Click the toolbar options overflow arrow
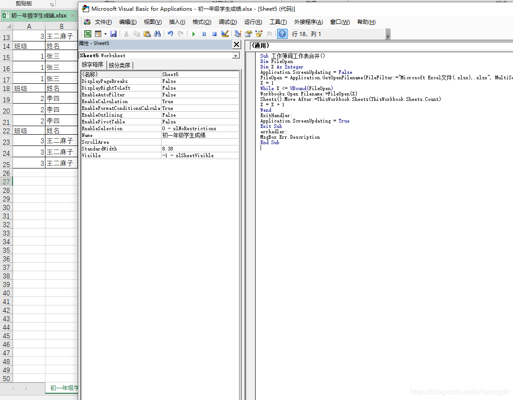The image size is (513, 400). tap(388, 34)
